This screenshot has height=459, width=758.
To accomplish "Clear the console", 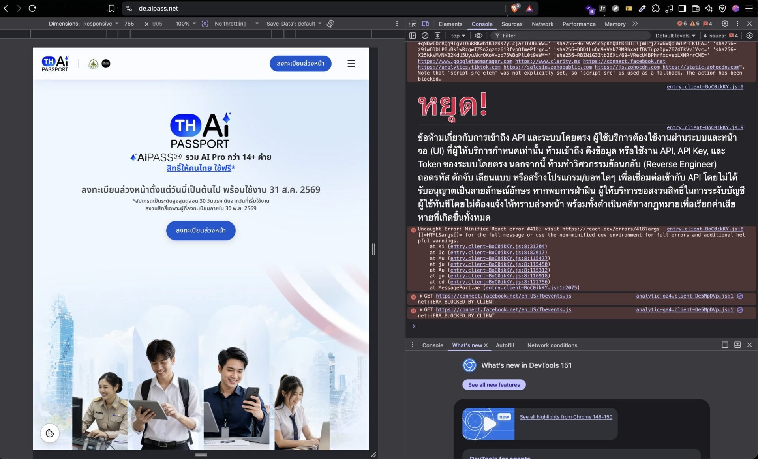I will tap(425, 36).
